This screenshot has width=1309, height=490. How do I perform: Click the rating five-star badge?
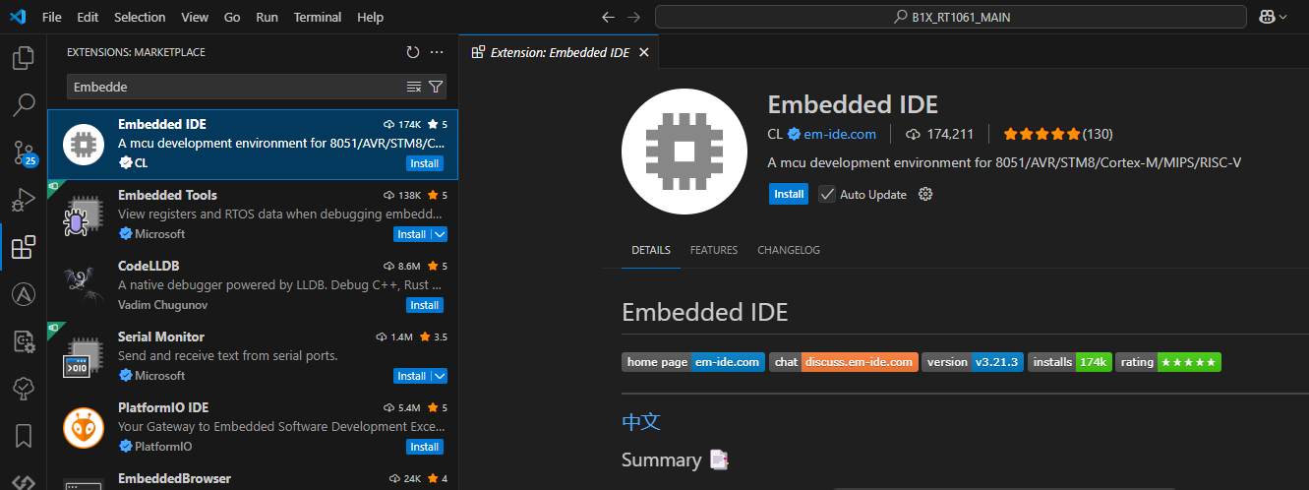tap(1168, 362)
